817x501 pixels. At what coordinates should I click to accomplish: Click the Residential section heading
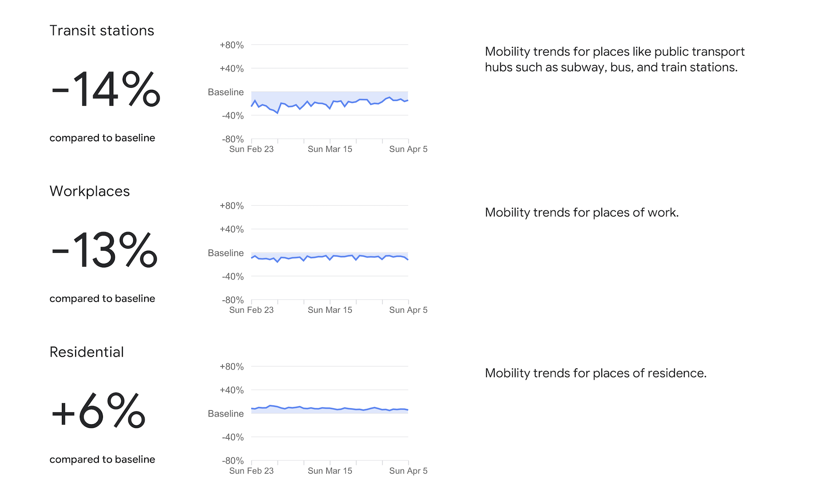(x=87, y=352)
